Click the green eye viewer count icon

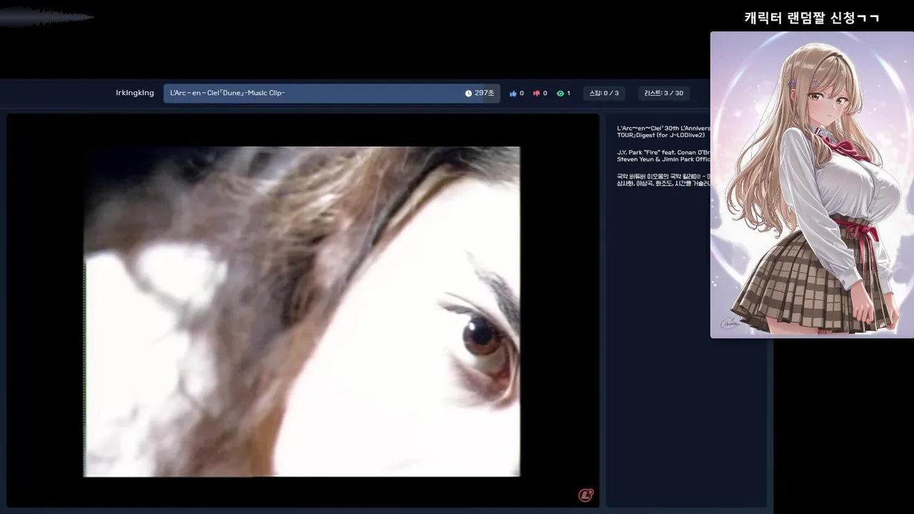click(560, 94)
